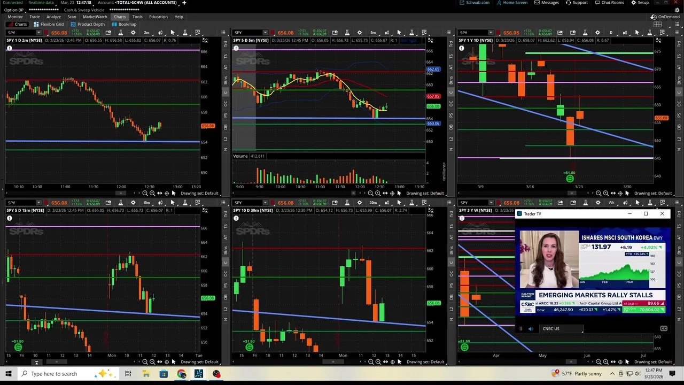Open File Explorer from the taskbar
Image resolution: width=684 pixels, height=385 pixels.
click(146, 374)
